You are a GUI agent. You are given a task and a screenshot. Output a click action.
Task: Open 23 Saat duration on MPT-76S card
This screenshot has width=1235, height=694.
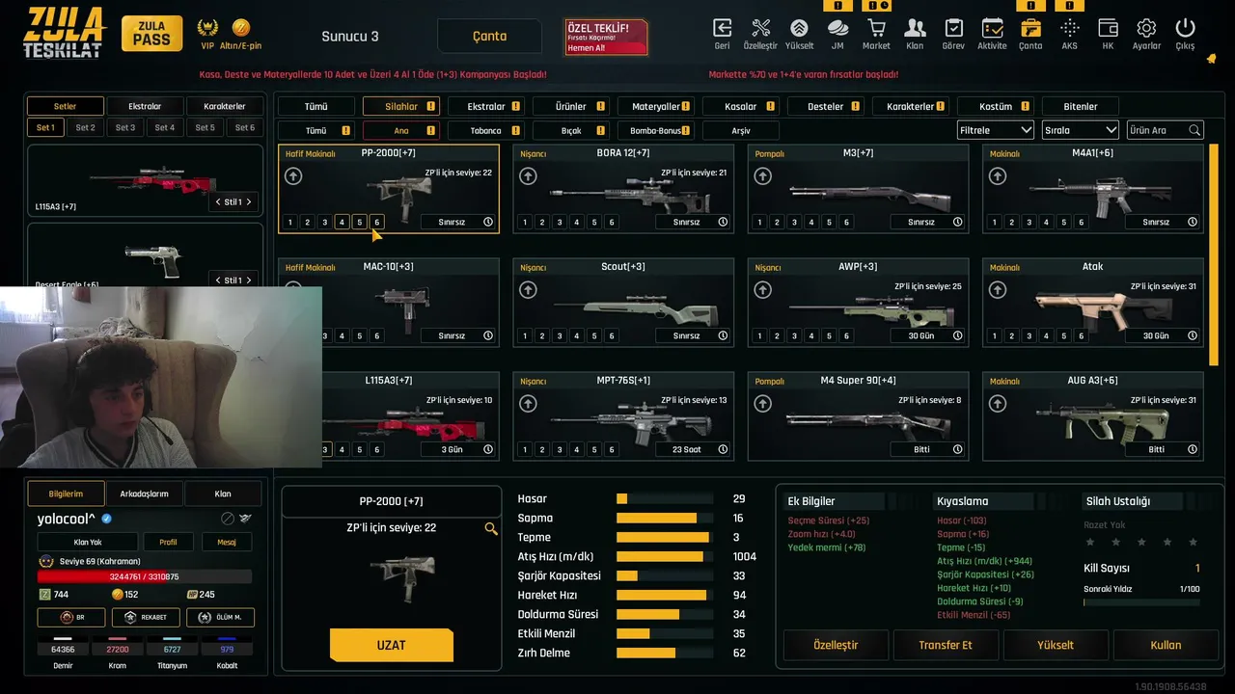pyautogui.click(x=693, y=449)
